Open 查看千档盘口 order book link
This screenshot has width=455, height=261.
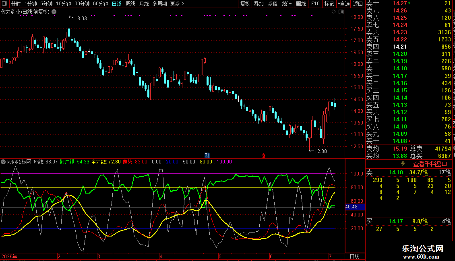pyautogui.click(x=430, y=164)
